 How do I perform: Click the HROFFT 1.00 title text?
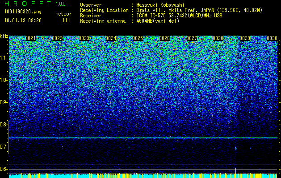tap(35, 4)
